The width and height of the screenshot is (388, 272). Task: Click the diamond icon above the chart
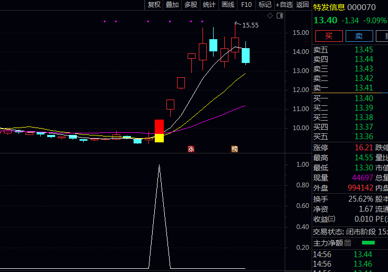[x=270, y=16]
